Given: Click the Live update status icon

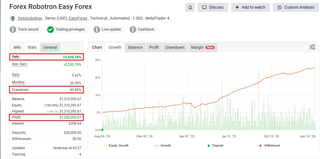Looking at the screenshot, I should (97, 29).
